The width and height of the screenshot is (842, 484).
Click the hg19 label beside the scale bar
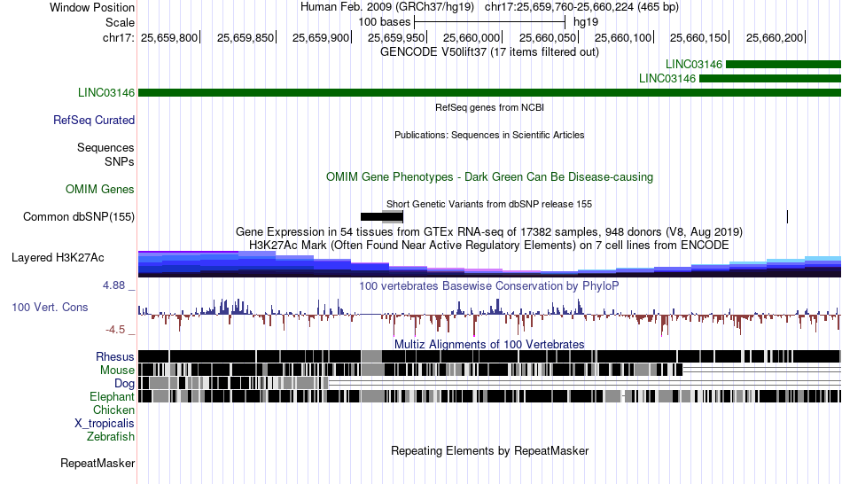pos(586,22)
